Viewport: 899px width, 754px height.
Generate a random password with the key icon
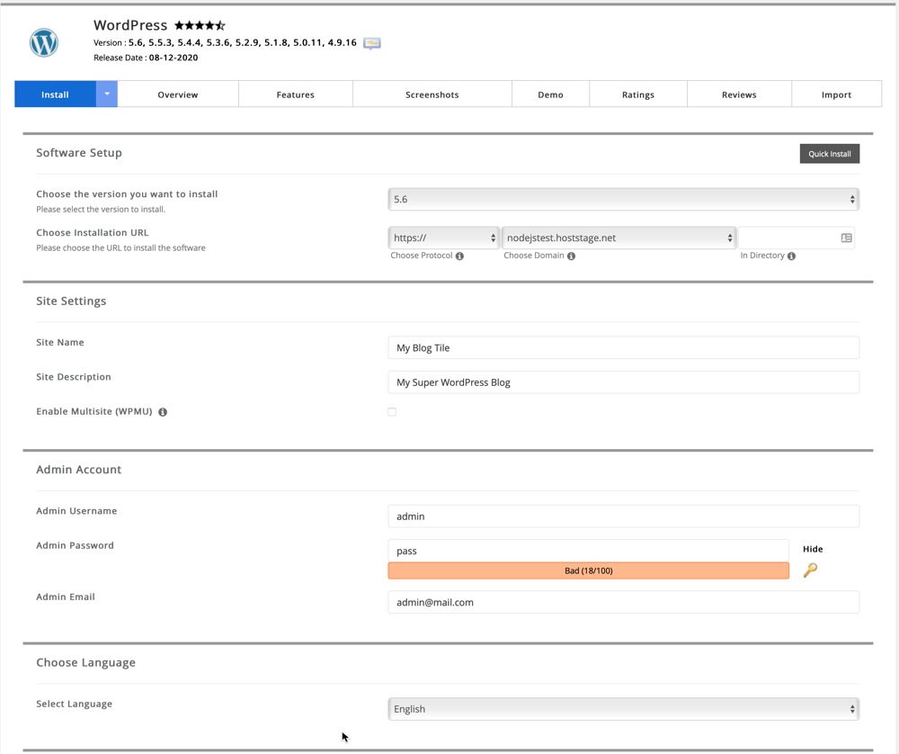[810, 570]
